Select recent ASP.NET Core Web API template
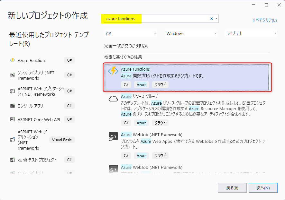The height and width of the screenshot is (200, 285). [x=42, y=119]
